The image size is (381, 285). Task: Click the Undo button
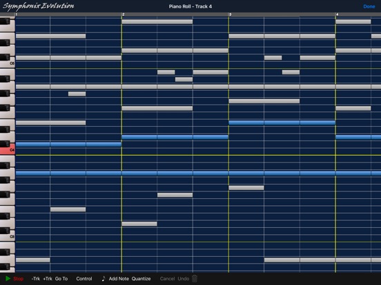[183, 279]
